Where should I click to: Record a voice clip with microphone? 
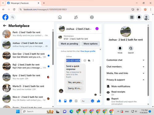[x=60, y=101]
